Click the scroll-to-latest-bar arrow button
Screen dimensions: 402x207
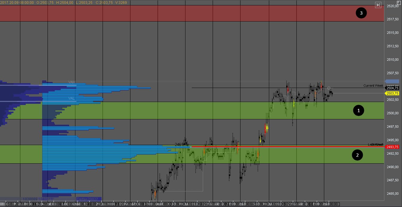pyautogui.click(x=378, y=5)
